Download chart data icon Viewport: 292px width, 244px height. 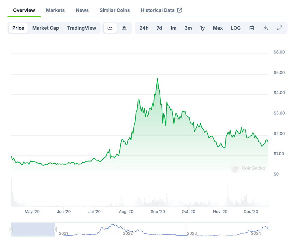click(266, 28)
